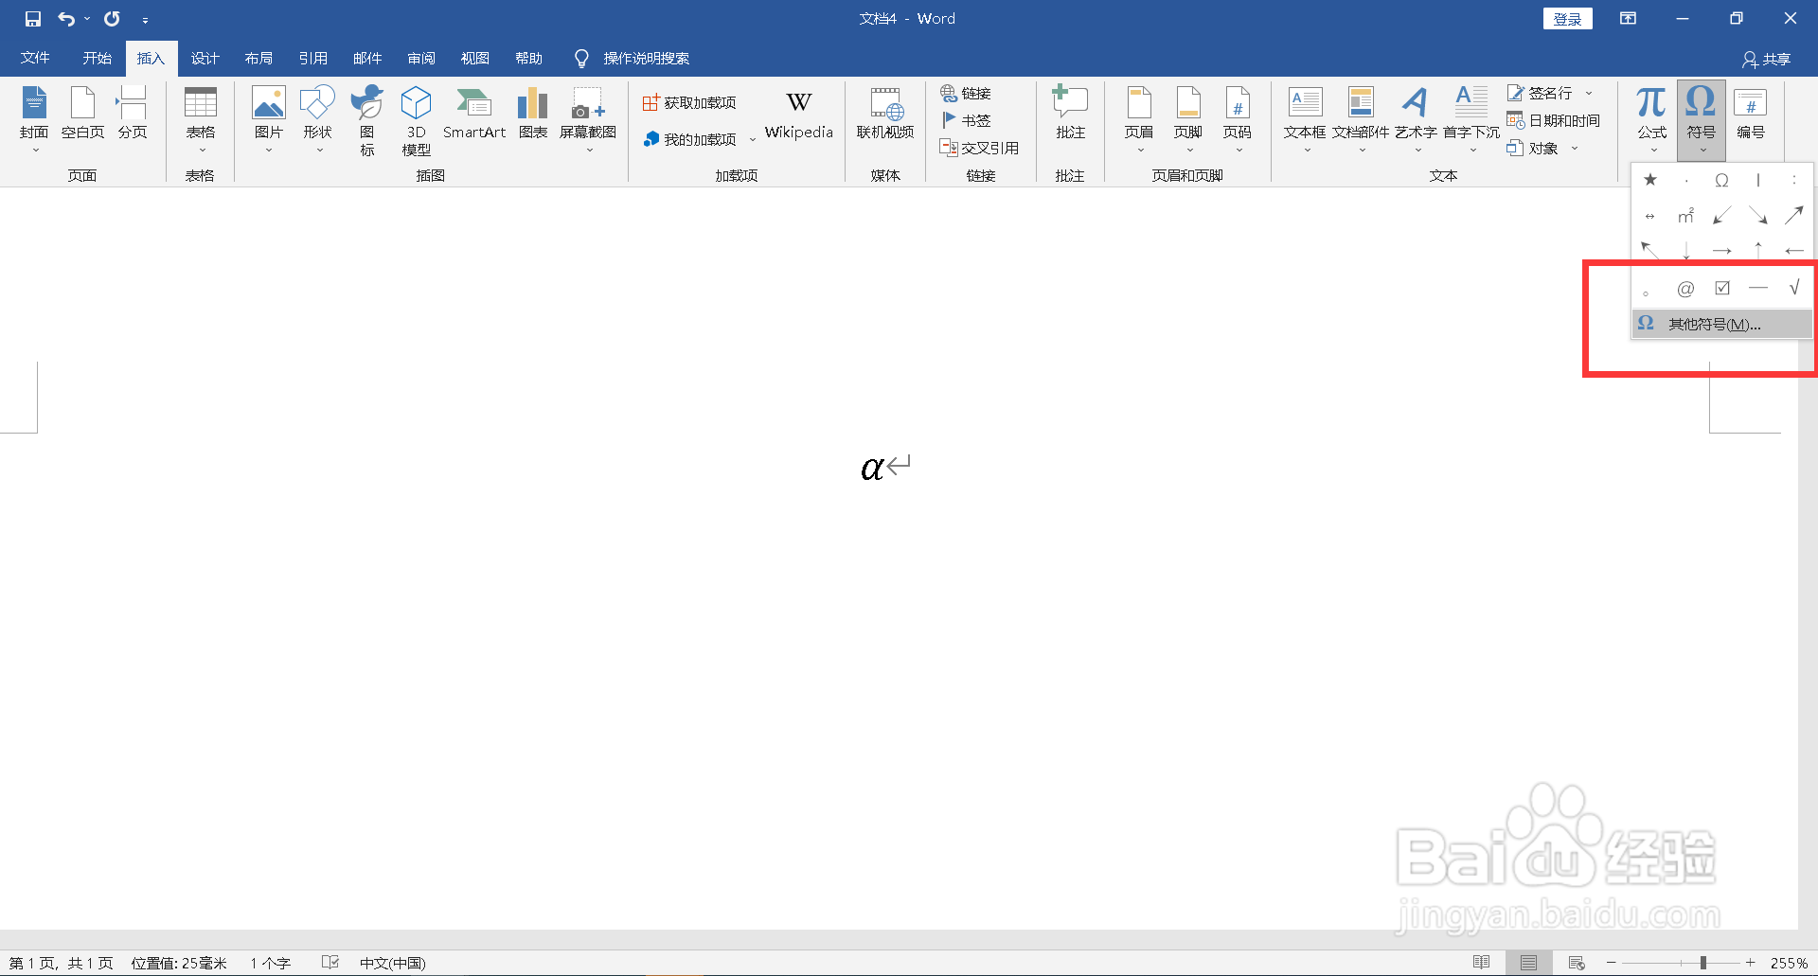Screen dimensions: 1818x976
Task: Insert a chart with 图表
Action: coord(533,114)
